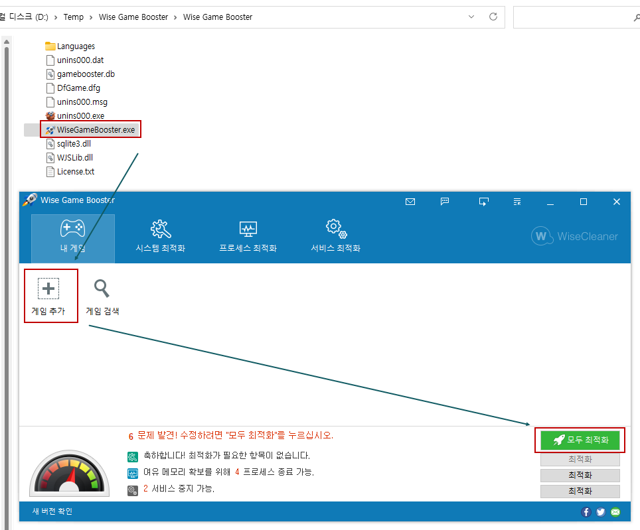The width and height of the screenshot is (640, 530).
Task: Expand the address bar history dropdown
Action: coord(471,17)
